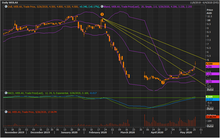This screenshot has width=220, height=138.
Task: Click the 11/8/2019 - 6/4/2020 (SYD) date range
Action: tap(204, 3)
